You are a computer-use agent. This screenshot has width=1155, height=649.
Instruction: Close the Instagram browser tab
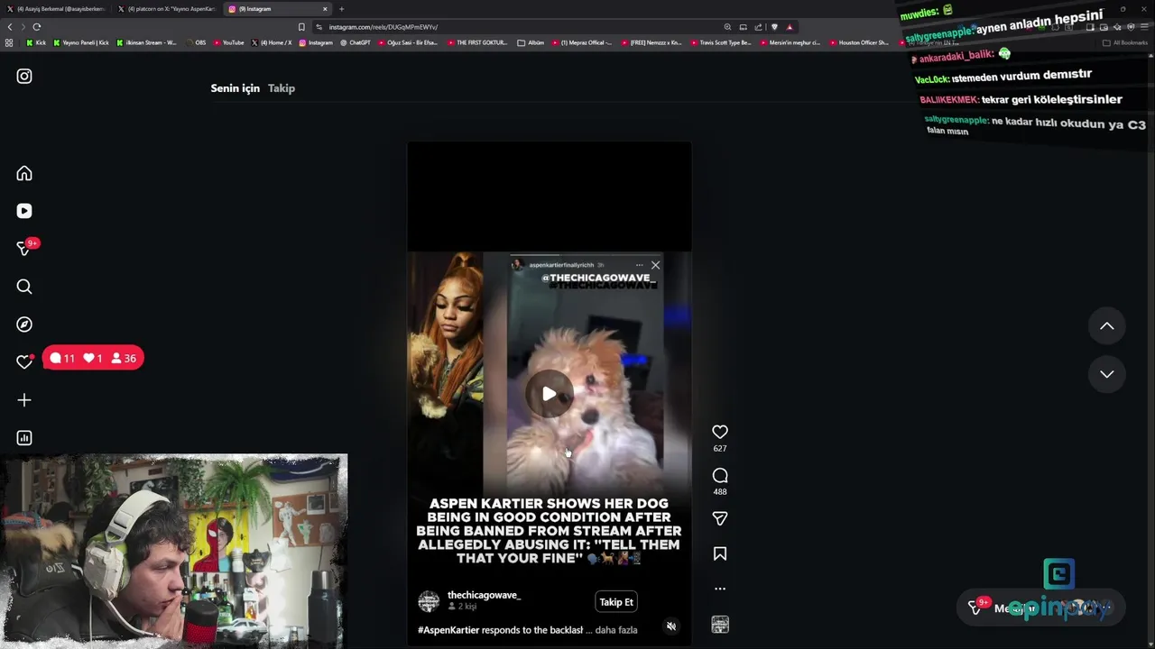click(325, 9)
